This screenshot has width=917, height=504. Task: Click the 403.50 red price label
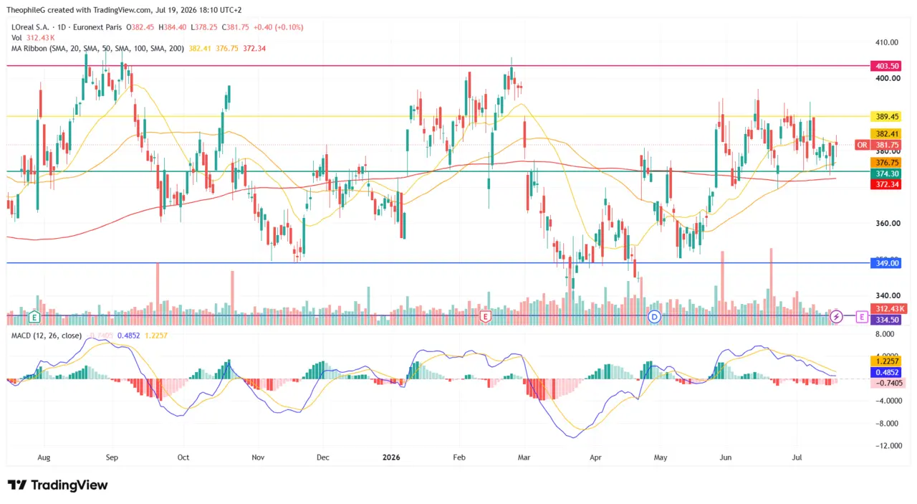[x=888, y=66]
